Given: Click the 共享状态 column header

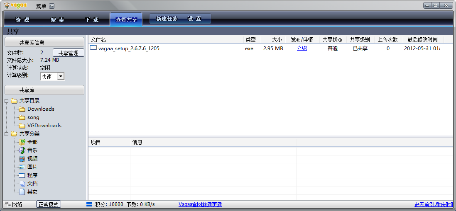Looking at the screenshot, I should [333, 39].
